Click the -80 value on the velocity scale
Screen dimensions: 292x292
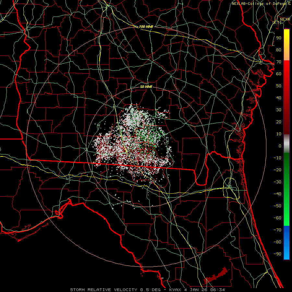point(277,242)
